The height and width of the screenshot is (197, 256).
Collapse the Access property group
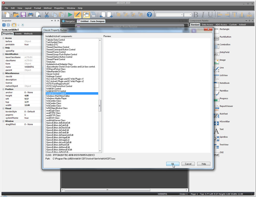pyautogui.click(x=3, y=38)
